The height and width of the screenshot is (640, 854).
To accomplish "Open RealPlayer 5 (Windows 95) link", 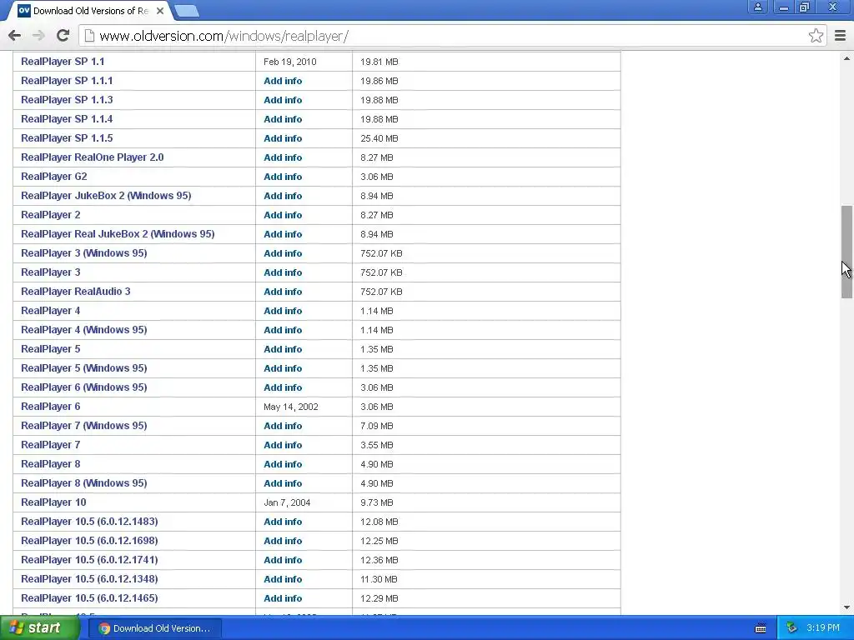I will click(84, 367).
